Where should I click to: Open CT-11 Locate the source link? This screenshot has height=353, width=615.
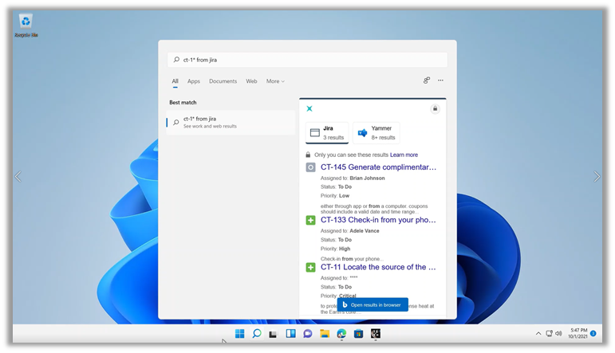(378, 267)
